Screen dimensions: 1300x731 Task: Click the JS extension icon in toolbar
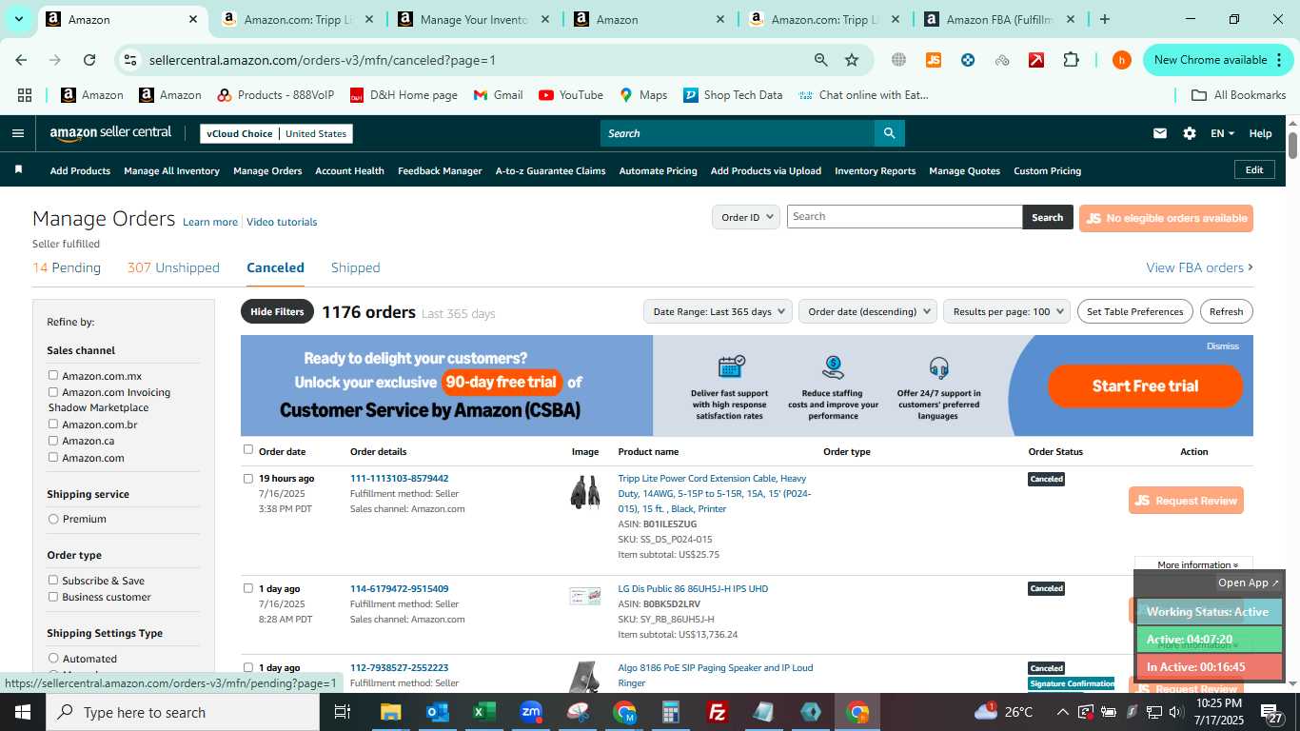pos(934,60)
